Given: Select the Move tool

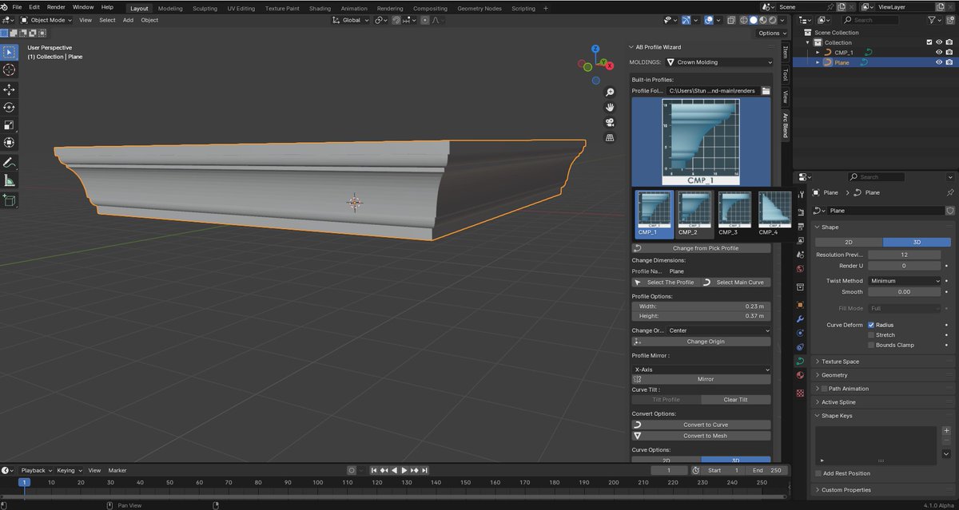Looking at the screenshot, I should click(x=9, y=90).
